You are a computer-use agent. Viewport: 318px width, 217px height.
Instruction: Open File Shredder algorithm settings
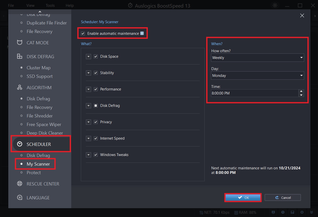[40, 116]
